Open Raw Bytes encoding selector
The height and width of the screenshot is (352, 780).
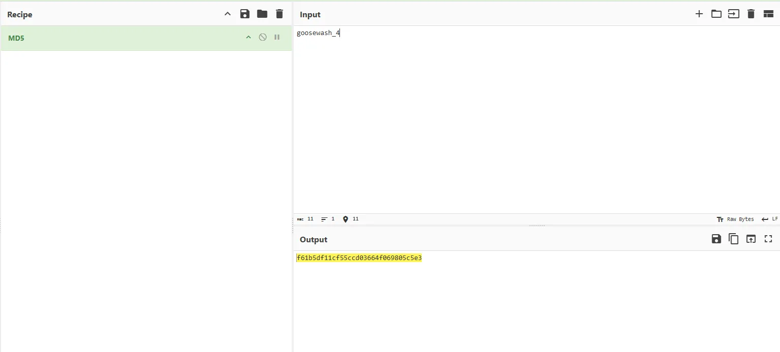tap(735, 219)
